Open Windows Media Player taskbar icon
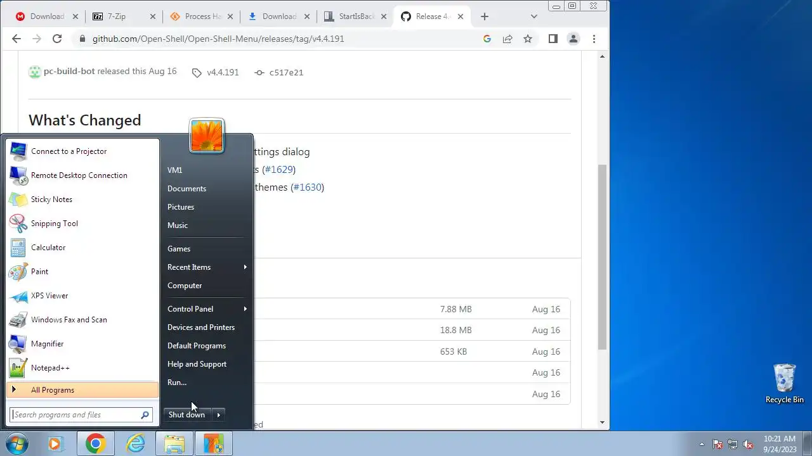The image size is (812, 456). 55,444
